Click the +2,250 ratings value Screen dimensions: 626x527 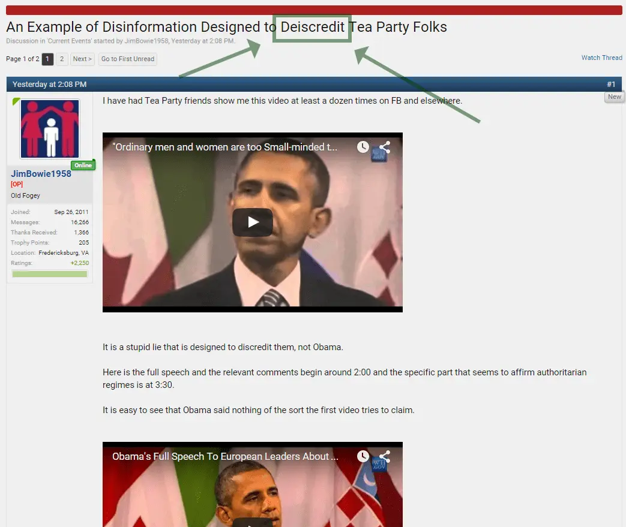tap(80, 263)
